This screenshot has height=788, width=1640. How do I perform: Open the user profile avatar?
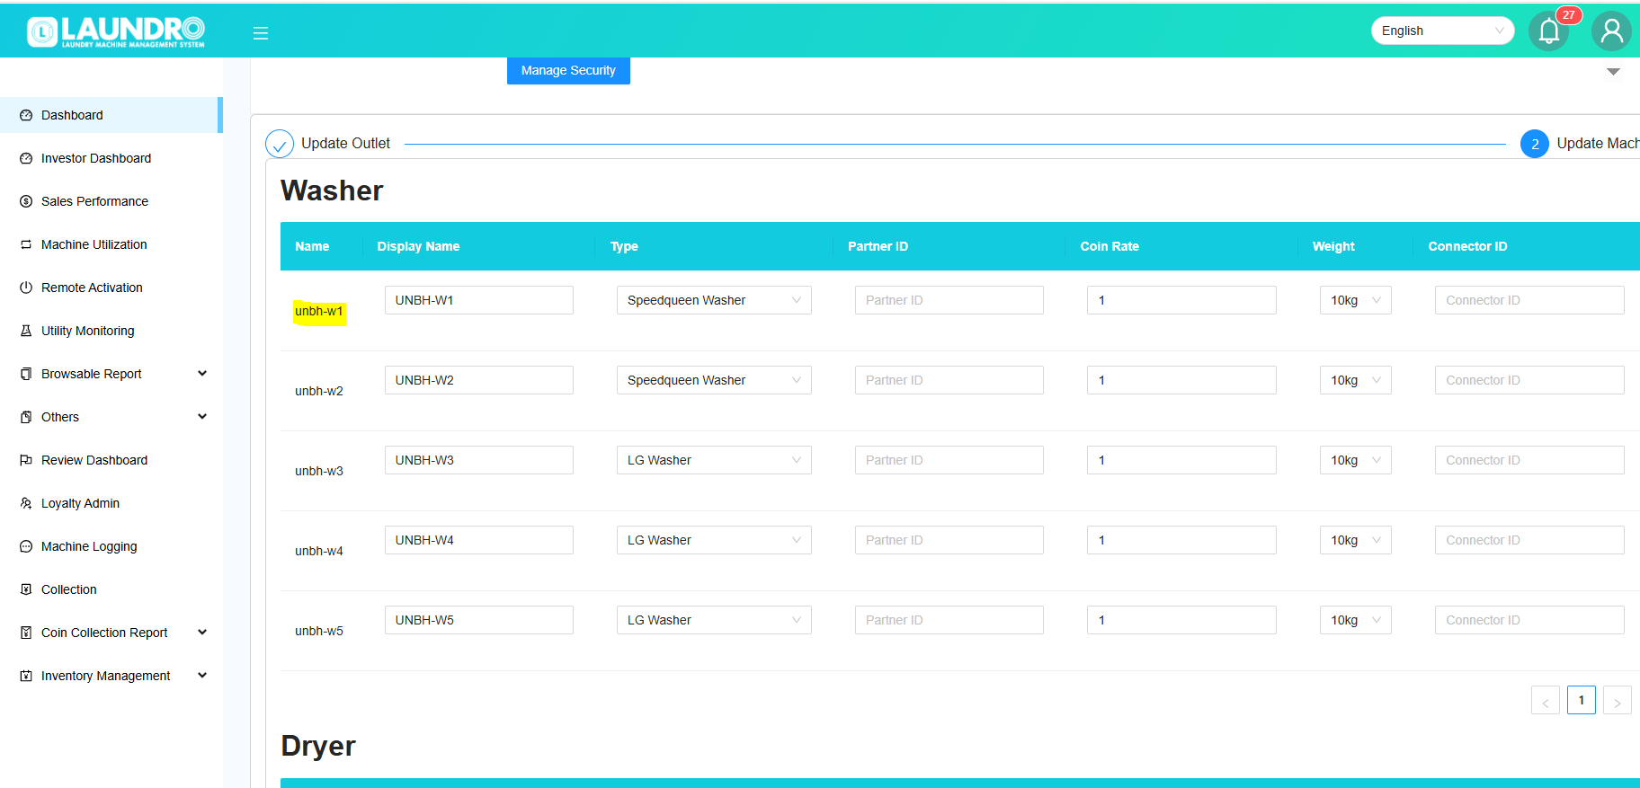coord(1612,31)
